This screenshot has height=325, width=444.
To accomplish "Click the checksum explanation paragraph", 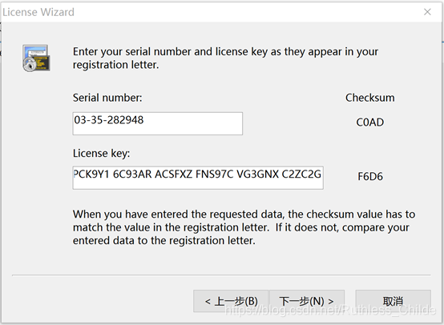I will click(244, 227).
